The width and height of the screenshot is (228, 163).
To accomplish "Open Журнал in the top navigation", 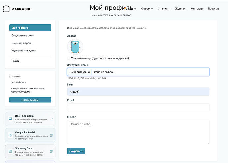I will point(180,9).
